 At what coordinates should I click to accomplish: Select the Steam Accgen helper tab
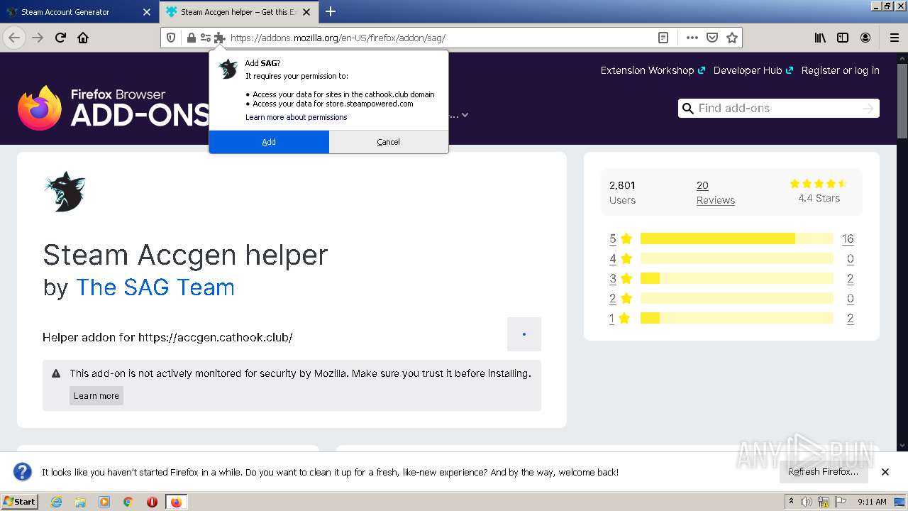(x=239, y=12)
